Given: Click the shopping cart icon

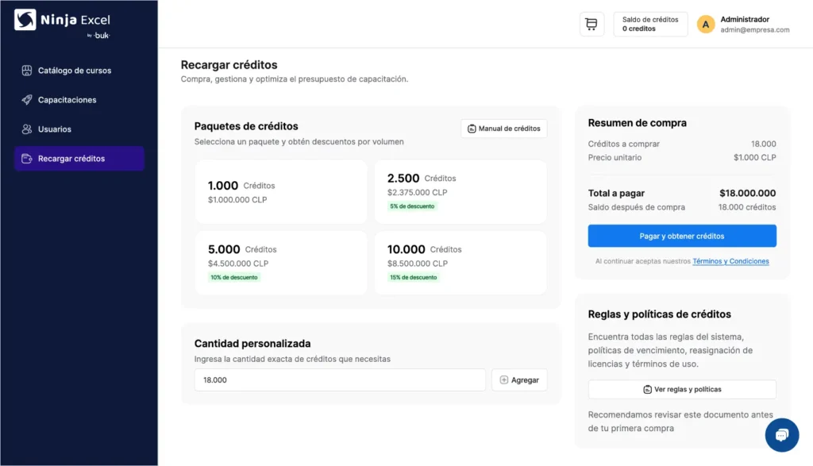Looking at the screenshot, I should (x=591, y=24).
